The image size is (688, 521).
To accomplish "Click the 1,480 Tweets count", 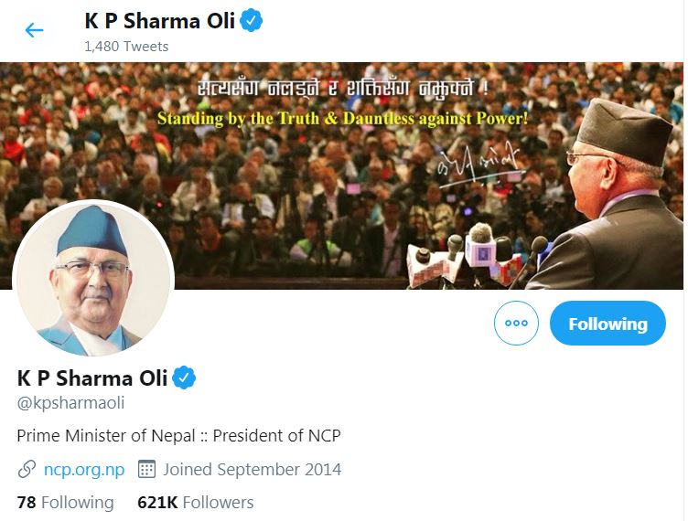I will [x=126, y=47].
